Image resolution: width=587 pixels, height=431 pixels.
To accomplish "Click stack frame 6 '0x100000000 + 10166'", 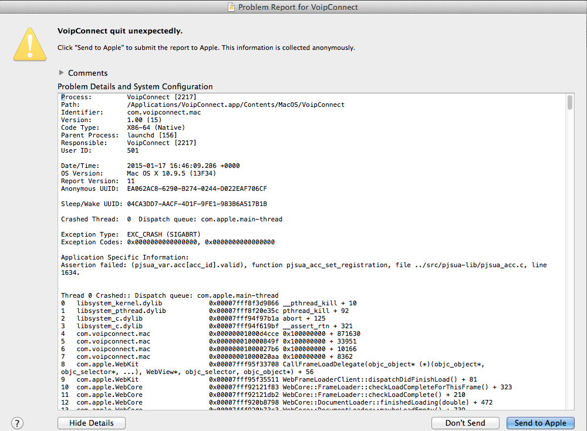I will pyautogui.click(x=208, y=349).
